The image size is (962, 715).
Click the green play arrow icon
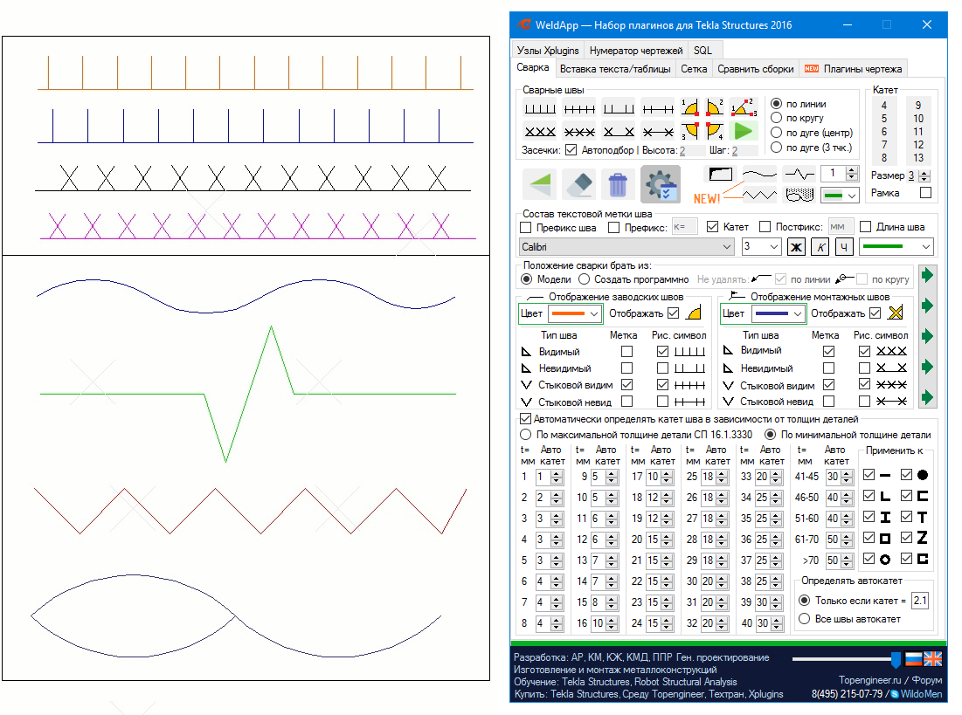(x=743, y=131)
